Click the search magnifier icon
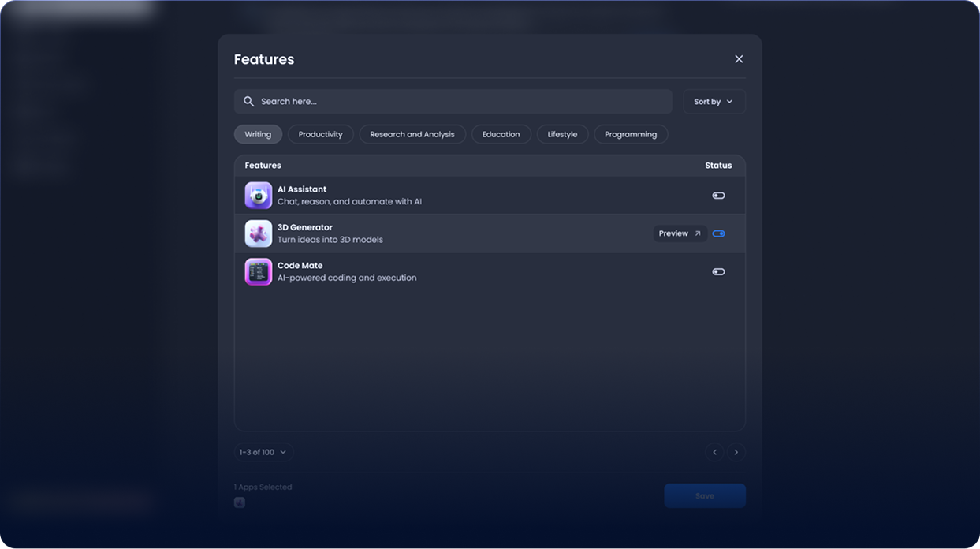Viewport: 980px width, 549px height. [x=248, y=102]
